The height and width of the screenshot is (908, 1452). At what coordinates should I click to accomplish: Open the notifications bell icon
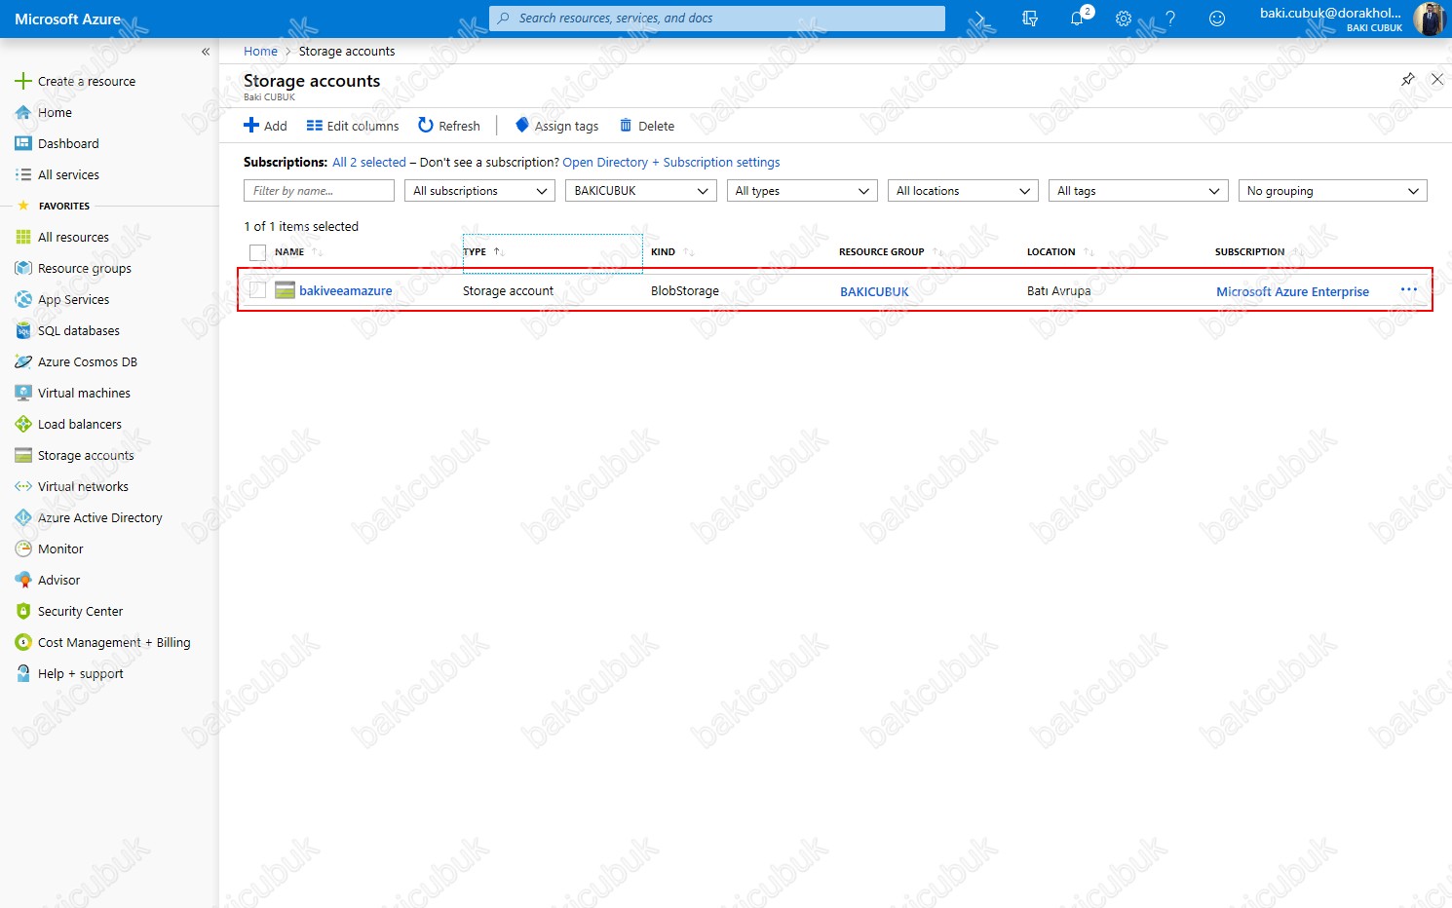(x=1078, y=19)
